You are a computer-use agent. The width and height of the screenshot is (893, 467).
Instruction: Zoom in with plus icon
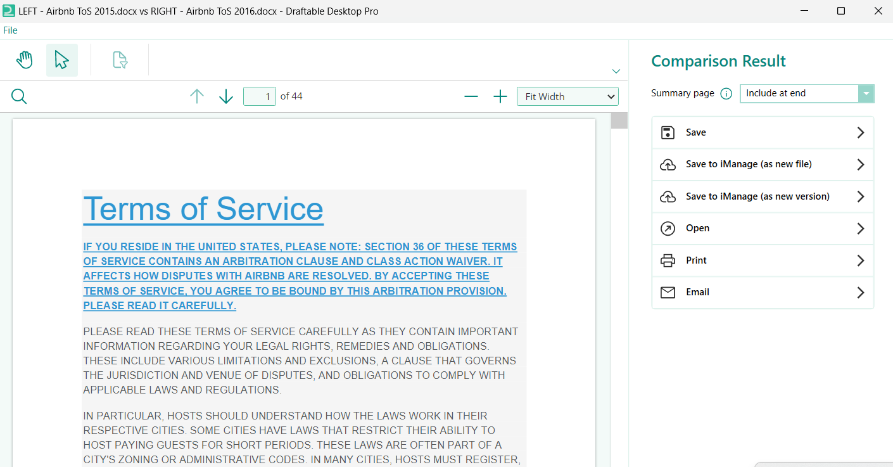click(x=500, y=96)
